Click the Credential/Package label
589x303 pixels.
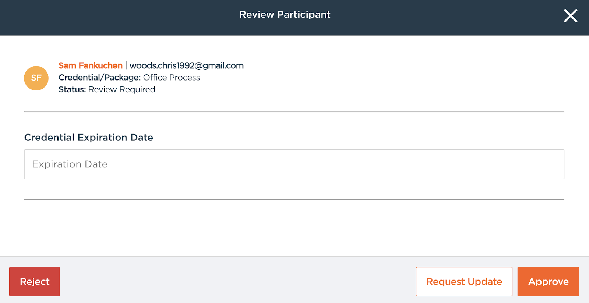(99, 78)
